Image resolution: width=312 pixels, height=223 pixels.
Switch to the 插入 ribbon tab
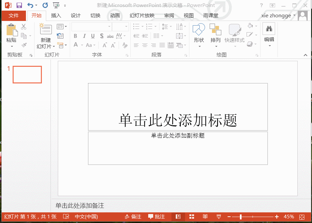point(56,15)
